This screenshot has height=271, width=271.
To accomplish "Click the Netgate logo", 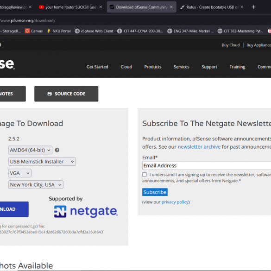I will point(86,212).
